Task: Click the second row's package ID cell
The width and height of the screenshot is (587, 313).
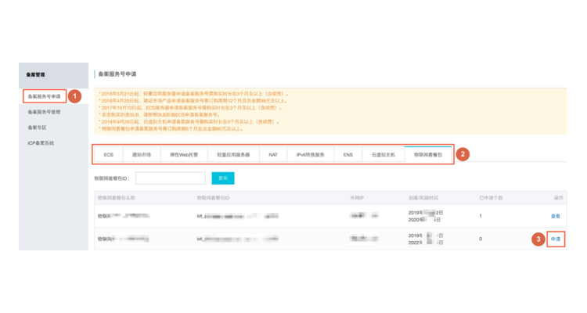Action: pos(237,239)
